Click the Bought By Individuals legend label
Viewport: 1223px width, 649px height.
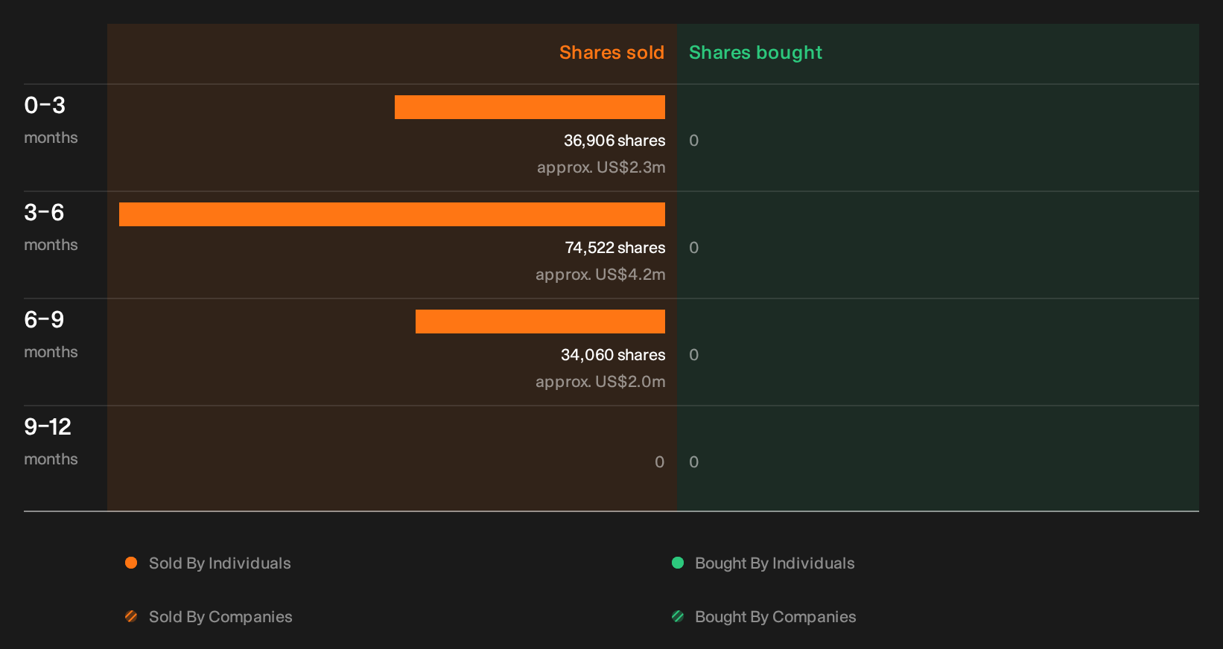coord(775,563)
